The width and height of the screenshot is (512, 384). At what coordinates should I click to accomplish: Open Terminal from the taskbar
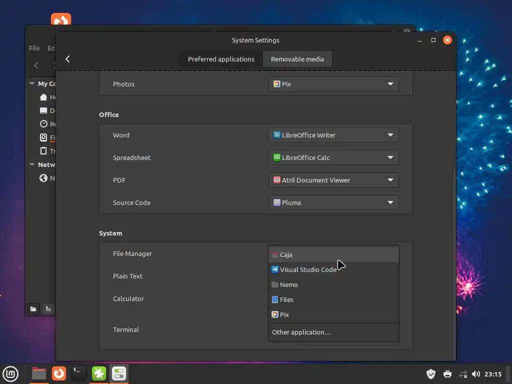pos(78,374)
